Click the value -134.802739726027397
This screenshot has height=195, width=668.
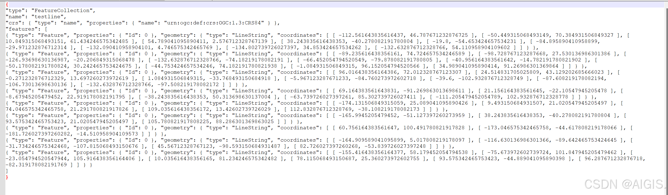tap(264, 47)
